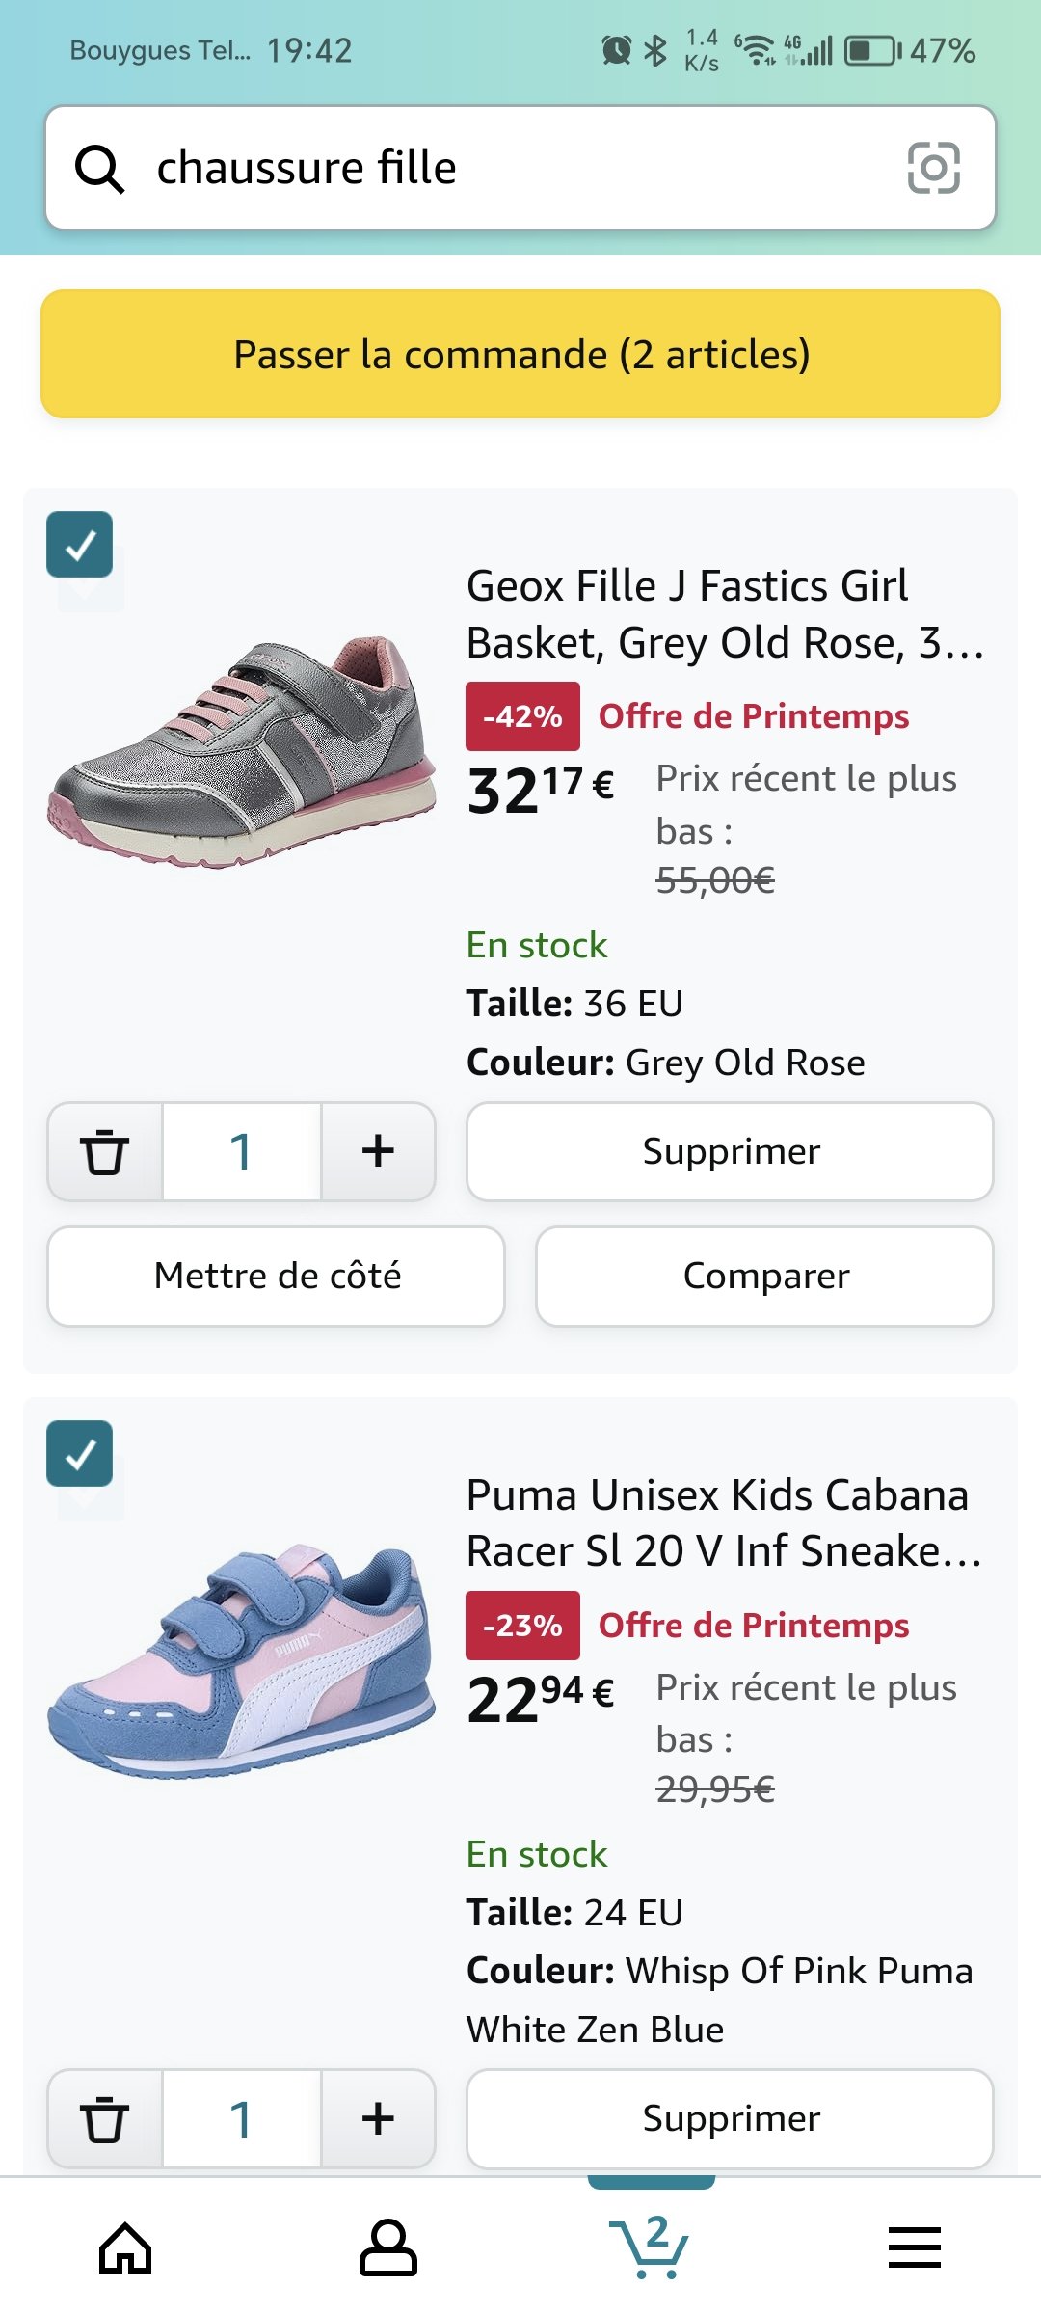The image size is (1041, 2314).
Task: Uncheck the Geox Fastics Girl item checkbox
Action: click(80, 545)
